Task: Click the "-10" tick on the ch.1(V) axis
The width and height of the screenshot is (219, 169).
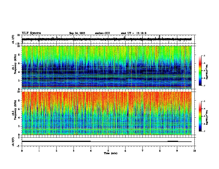Action: [18, 44]
